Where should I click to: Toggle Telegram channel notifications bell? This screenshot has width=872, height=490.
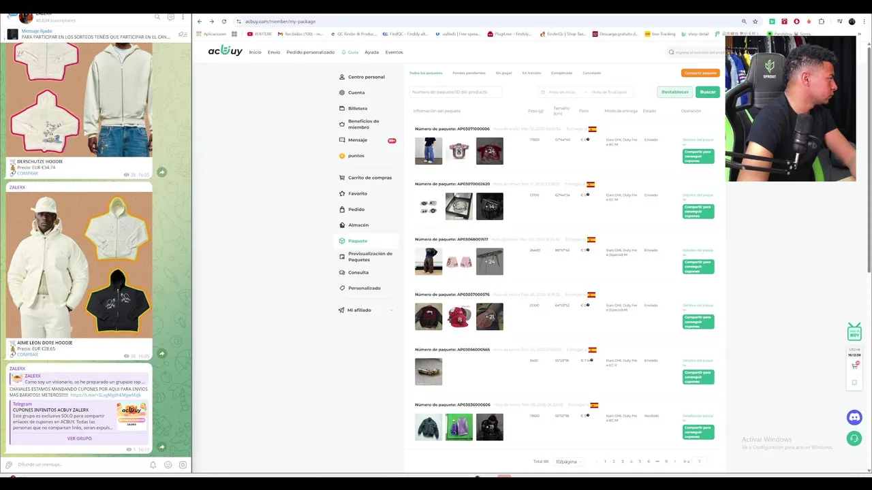[153, 465]
